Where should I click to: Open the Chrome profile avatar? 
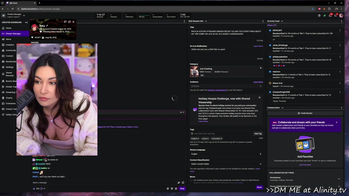337,9
